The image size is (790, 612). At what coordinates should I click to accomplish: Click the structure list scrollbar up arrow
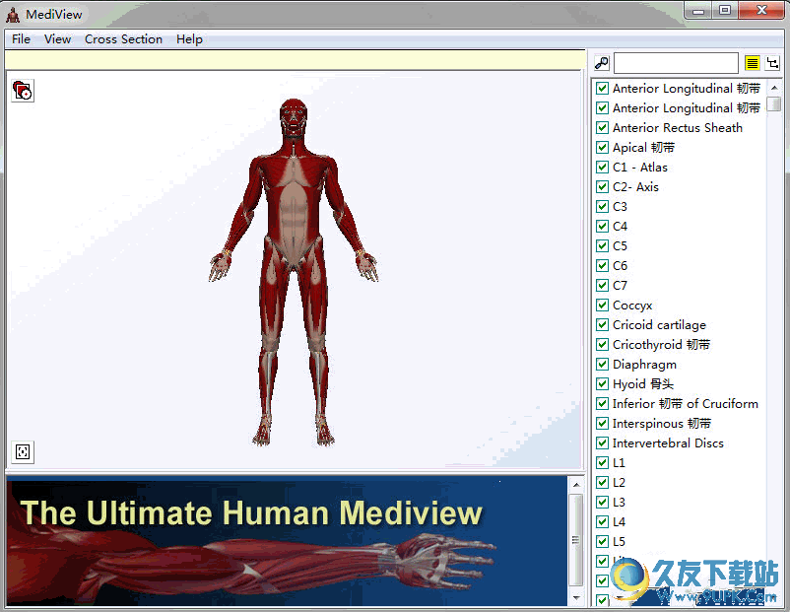point(774,88)
